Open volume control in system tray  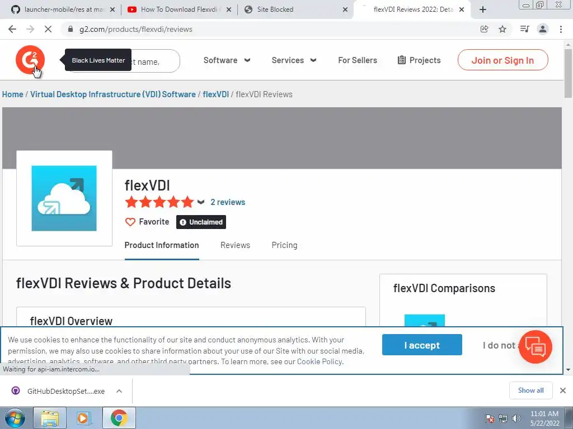tap(516, 418)
